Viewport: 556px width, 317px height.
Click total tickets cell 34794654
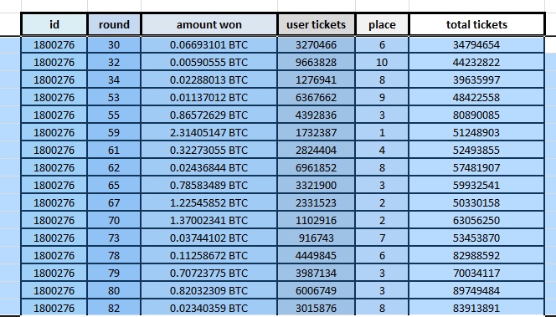click(476, 45)
